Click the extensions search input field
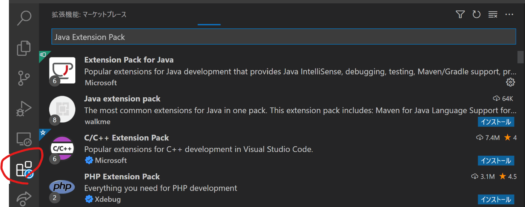 pos(283,37)
